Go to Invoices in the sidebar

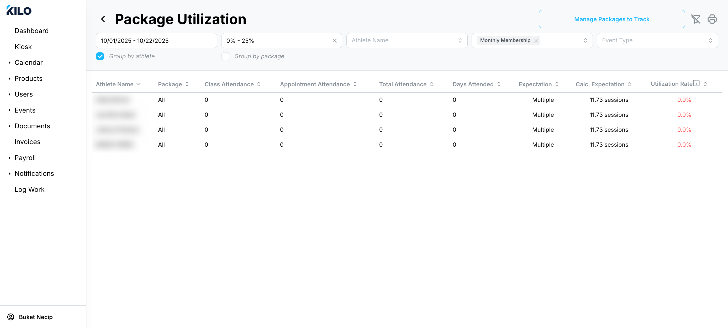(27, 142)
